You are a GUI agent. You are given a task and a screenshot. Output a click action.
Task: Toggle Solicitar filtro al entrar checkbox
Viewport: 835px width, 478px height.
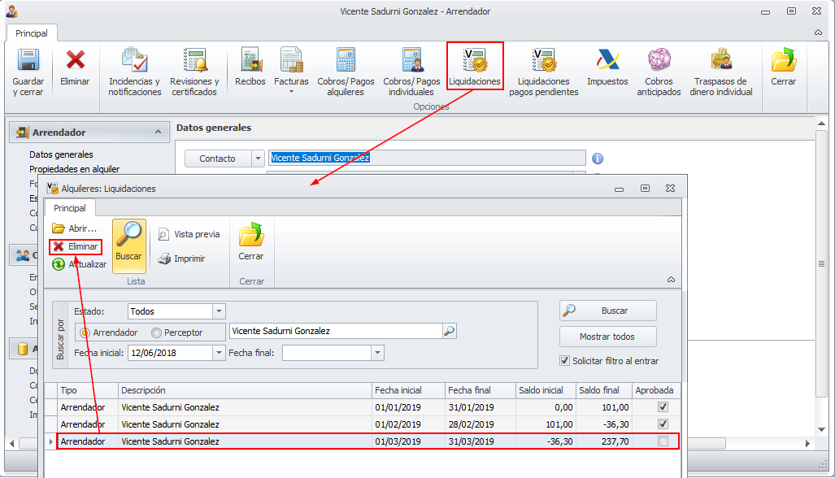(565, 361)
